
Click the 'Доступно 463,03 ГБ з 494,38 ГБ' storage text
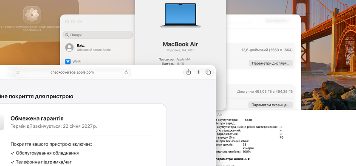[265, 92]
